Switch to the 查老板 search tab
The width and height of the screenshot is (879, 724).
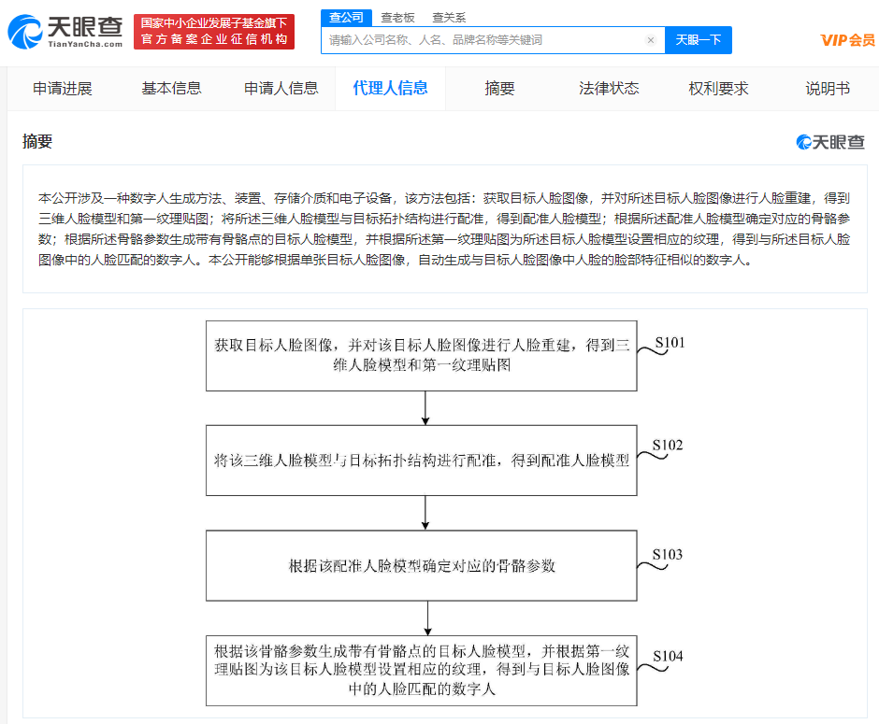pos(397,18)
